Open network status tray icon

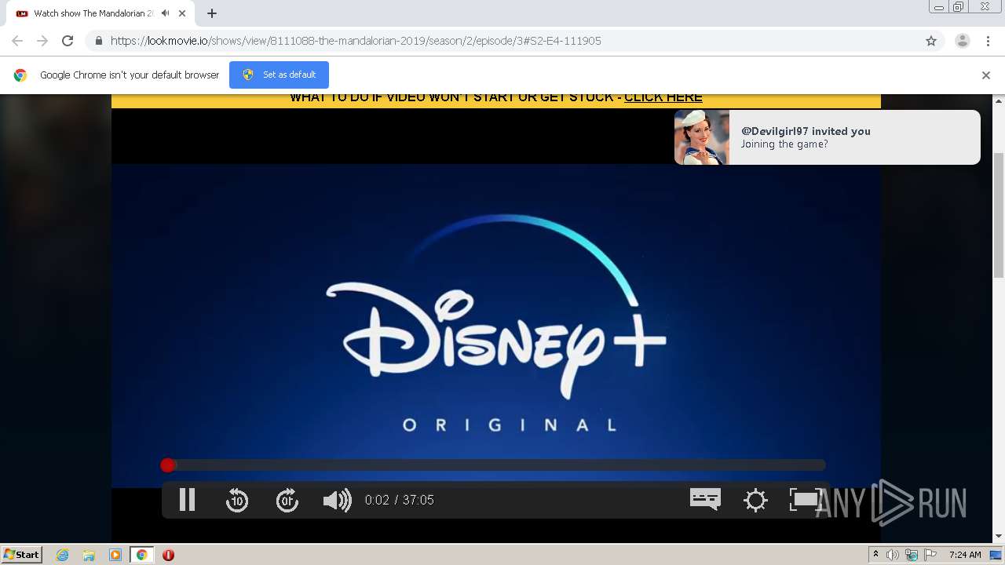pyautogui.click(x=912, y=556)
